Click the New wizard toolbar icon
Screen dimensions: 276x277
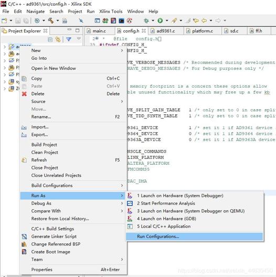(4, 20)
